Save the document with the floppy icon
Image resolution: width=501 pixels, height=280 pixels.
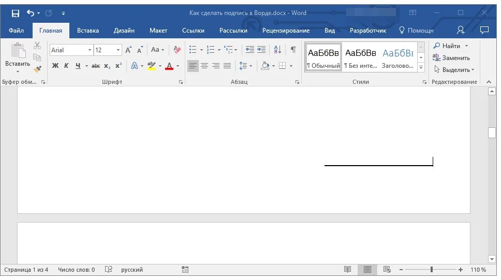pos(16,13)
